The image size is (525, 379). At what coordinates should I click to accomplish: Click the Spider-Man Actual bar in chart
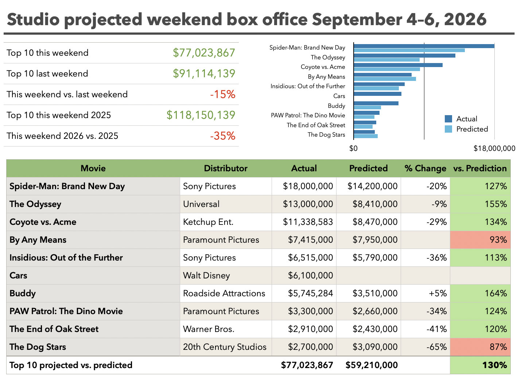[x=424, y=46]
